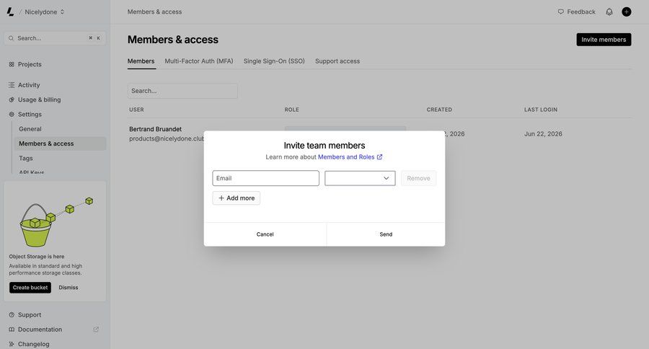Click the Documentation external-link icon
649x349 pixels.
click(x=96, y=330)
